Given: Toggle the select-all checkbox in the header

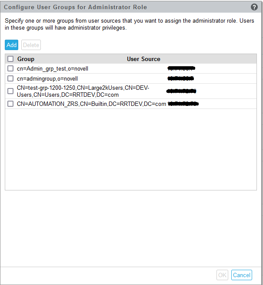Looking at the screenshot, I should pos(10,59).
